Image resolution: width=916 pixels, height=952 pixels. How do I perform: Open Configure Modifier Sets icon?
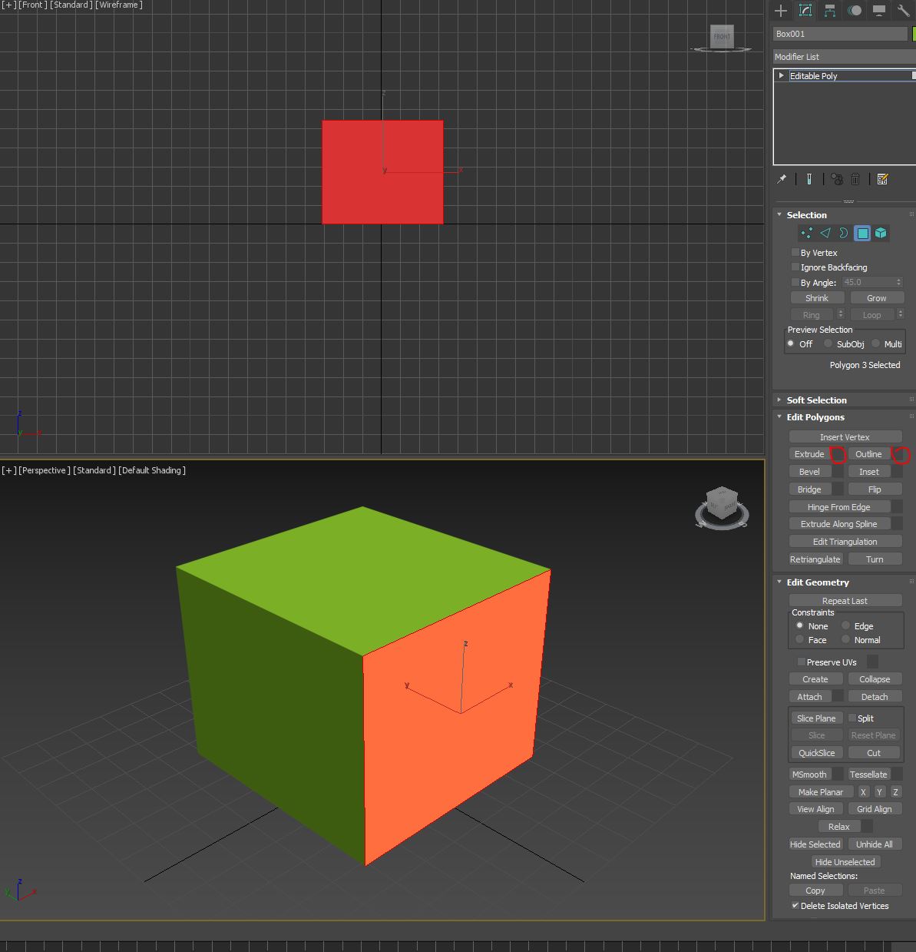[882, 179]
